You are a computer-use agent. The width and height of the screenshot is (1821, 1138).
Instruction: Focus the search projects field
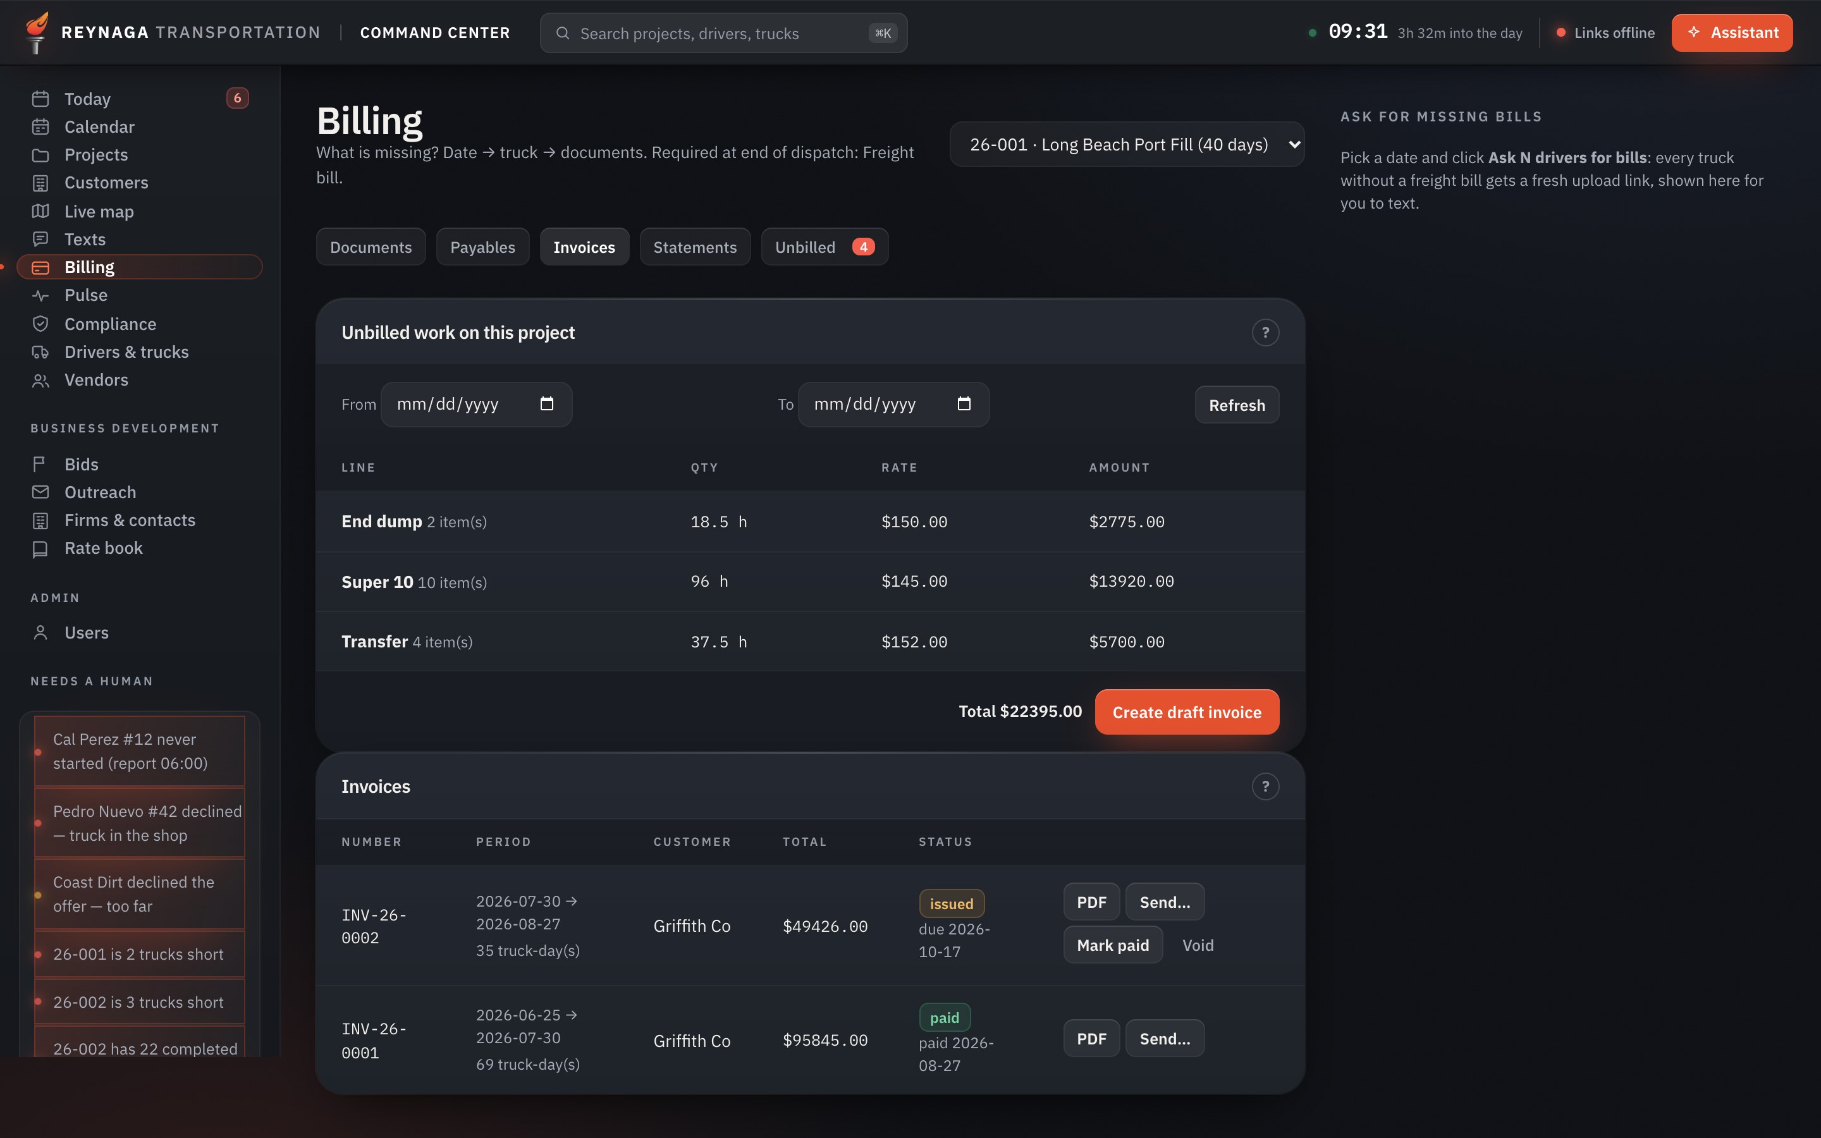pos(723,33)
